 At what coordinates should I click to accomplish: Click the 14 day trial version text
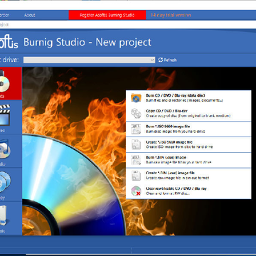pos(171,15)
